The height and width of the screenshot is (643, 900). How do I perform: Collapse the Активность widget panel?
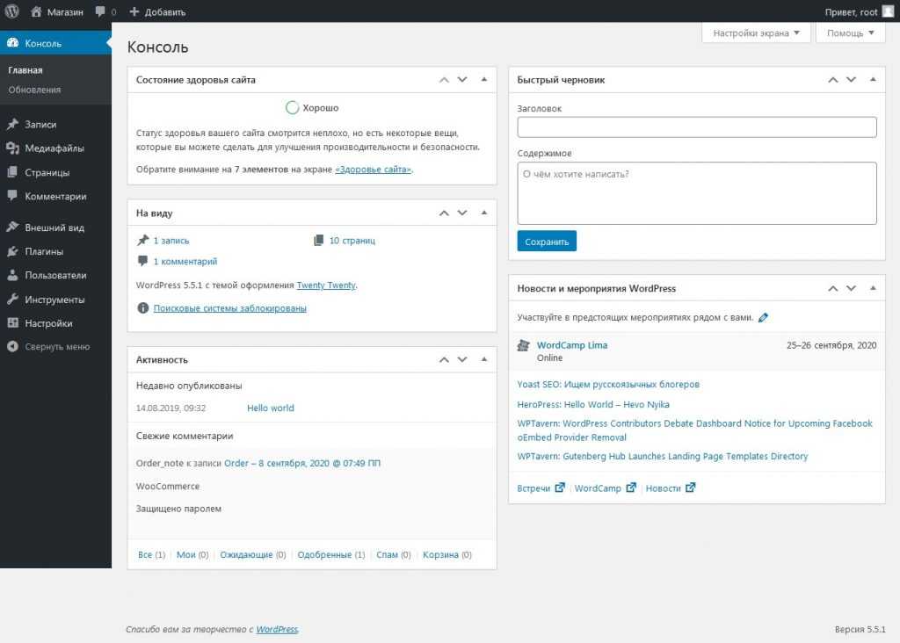483,359
